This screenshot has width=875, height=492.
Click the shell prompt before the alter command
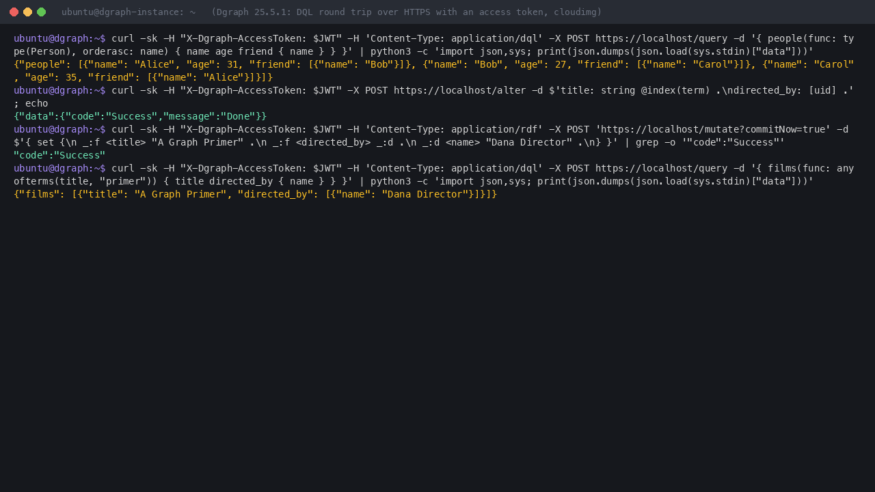[59, 90]
